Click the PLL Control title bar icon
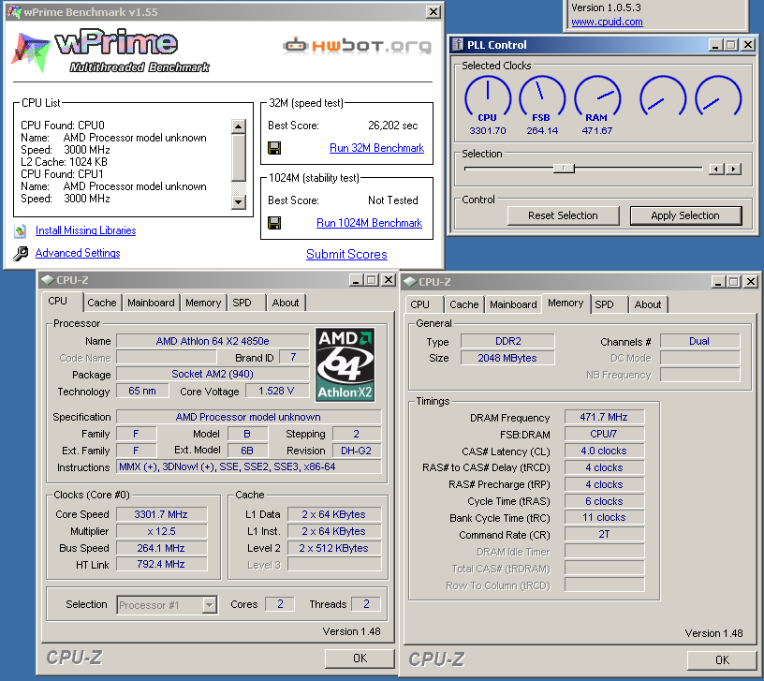The image size is (764, 681). tap(458, 45)
